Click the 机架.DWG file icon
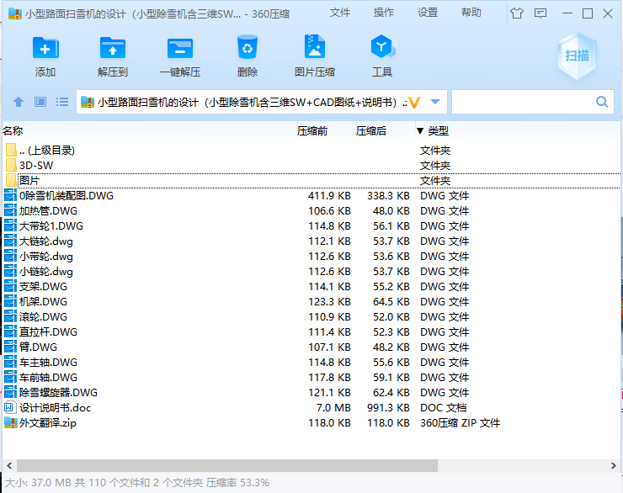Screen dimensions: 623x493 (11, 301)
